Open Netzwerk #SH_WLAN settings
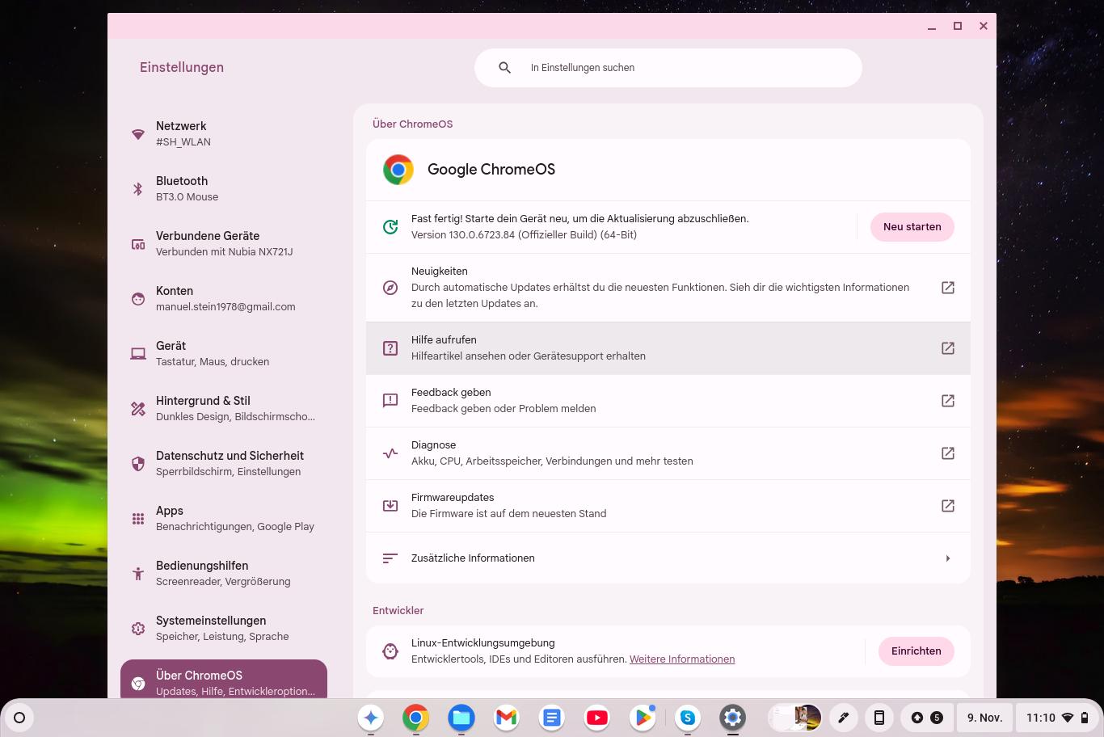Screen dimensions: 1104x737 224,134
